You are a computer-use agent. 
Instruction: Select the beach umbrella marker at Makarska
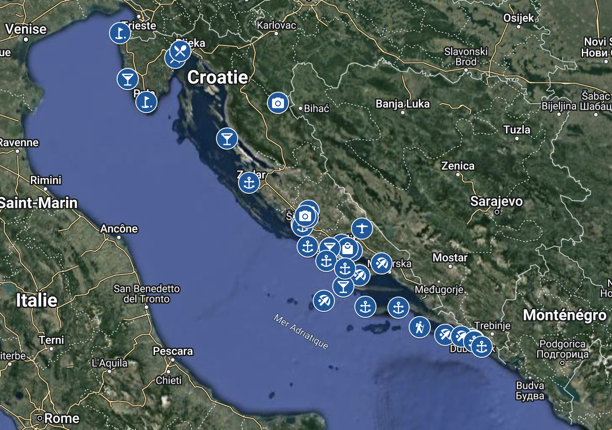tap(382, 263)
